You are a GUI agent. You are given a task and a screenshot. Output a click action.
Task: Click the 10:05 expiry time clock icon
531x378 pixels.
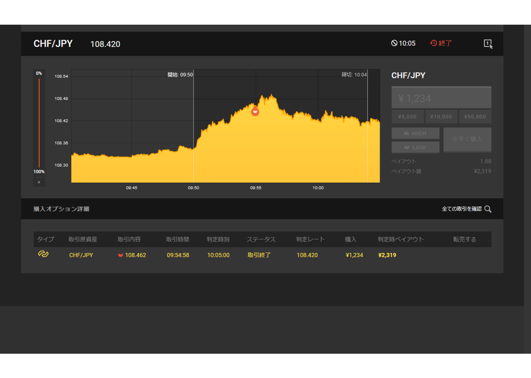(x=394, y=43)
